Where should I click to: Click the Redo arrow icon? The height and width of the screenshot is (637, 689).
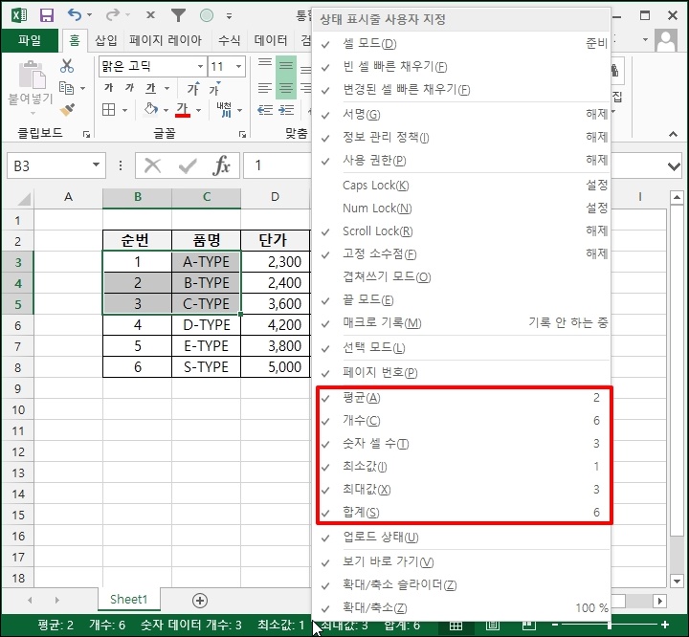pos(113,15)
